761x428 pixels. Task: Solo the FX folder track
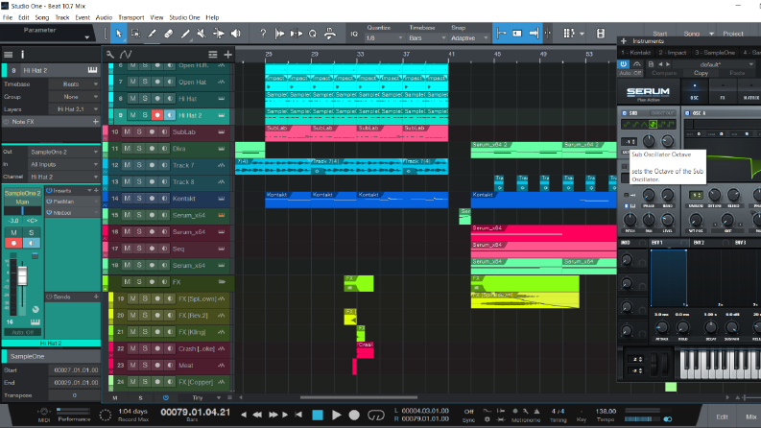click(x=139, y=282)
